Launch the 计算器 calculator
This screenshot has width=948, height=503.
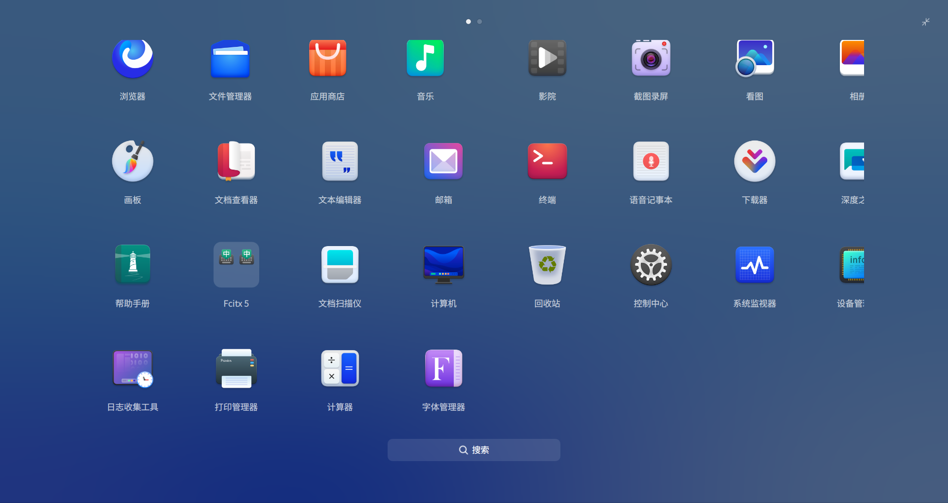pos(340,368)
